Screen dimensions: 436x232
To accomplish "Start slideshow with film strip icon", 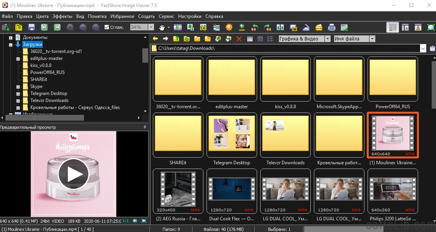I will pyautogui.click(x=178, y=27).
